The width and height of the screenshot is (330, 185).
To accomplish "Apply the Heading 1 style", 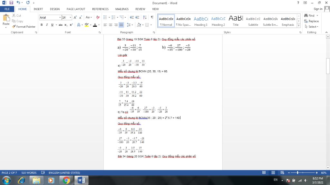I will pos(201,21).
